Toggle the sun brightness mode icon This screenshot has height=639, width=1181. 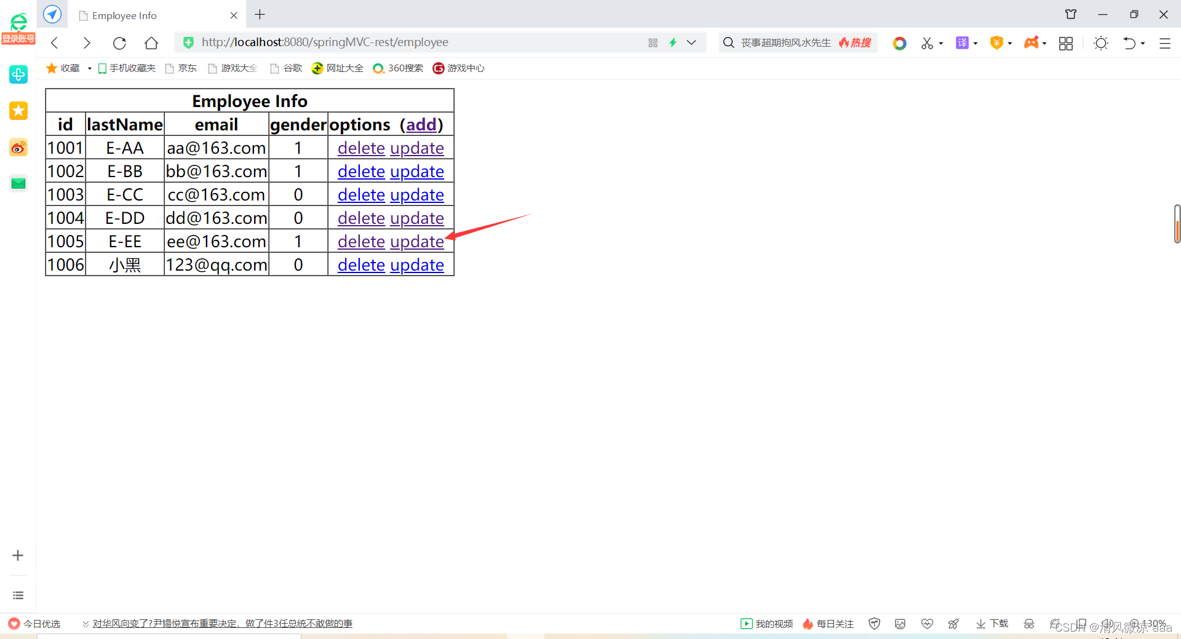pos(1101,43)
